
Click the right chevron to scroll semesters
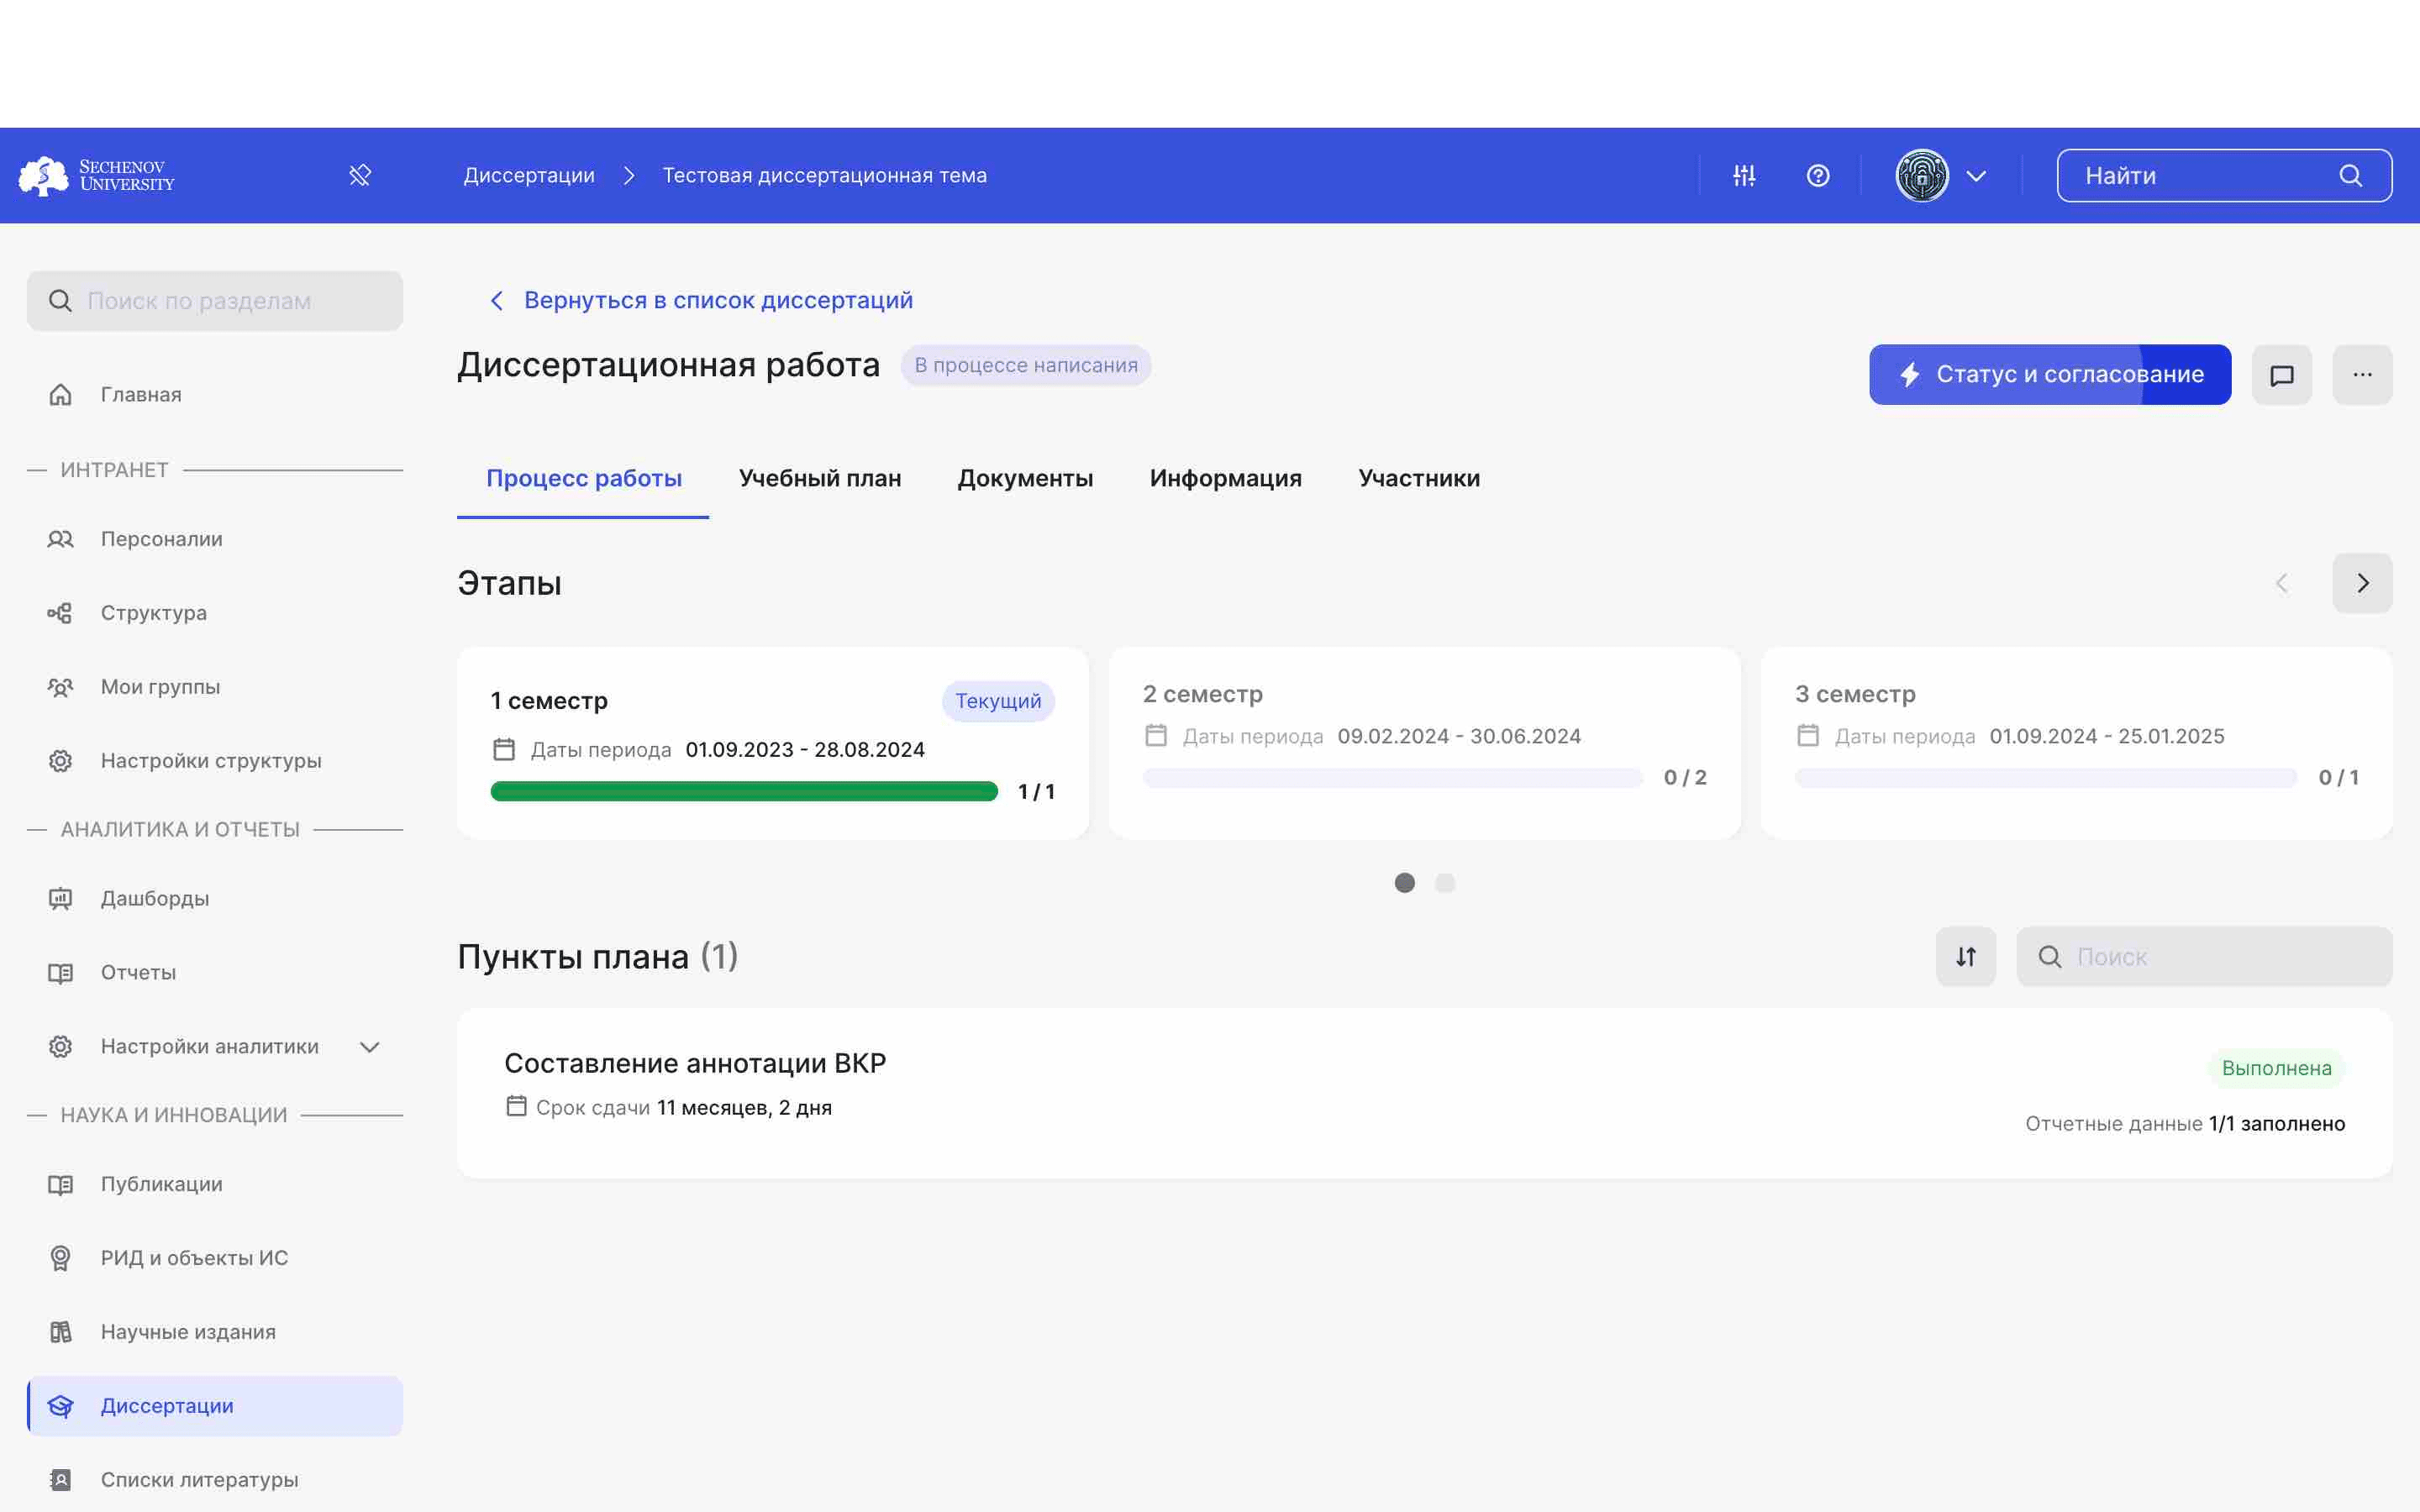pyautogui.click(x=2363, y=582)
